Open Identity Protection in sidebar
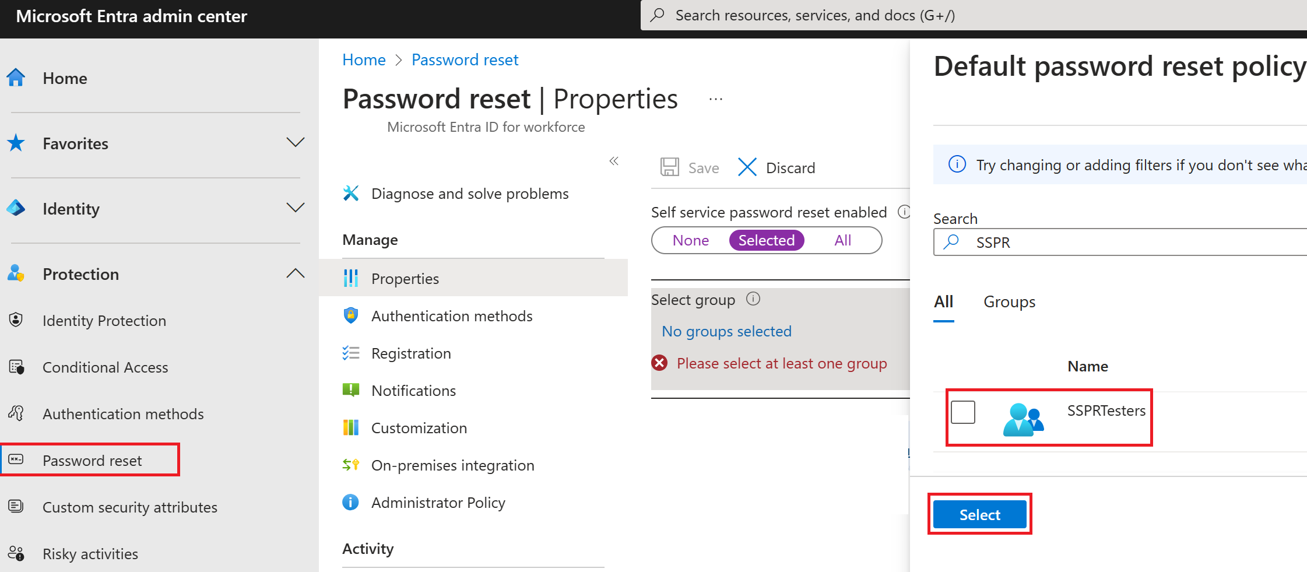Viewport: 1307px width, 572px height. pyautogui.click(x=104, y=320)
